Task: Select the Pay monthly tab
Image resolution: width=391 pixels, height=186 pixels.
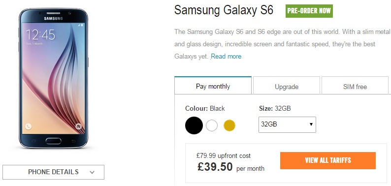Action: pos(213,86)
